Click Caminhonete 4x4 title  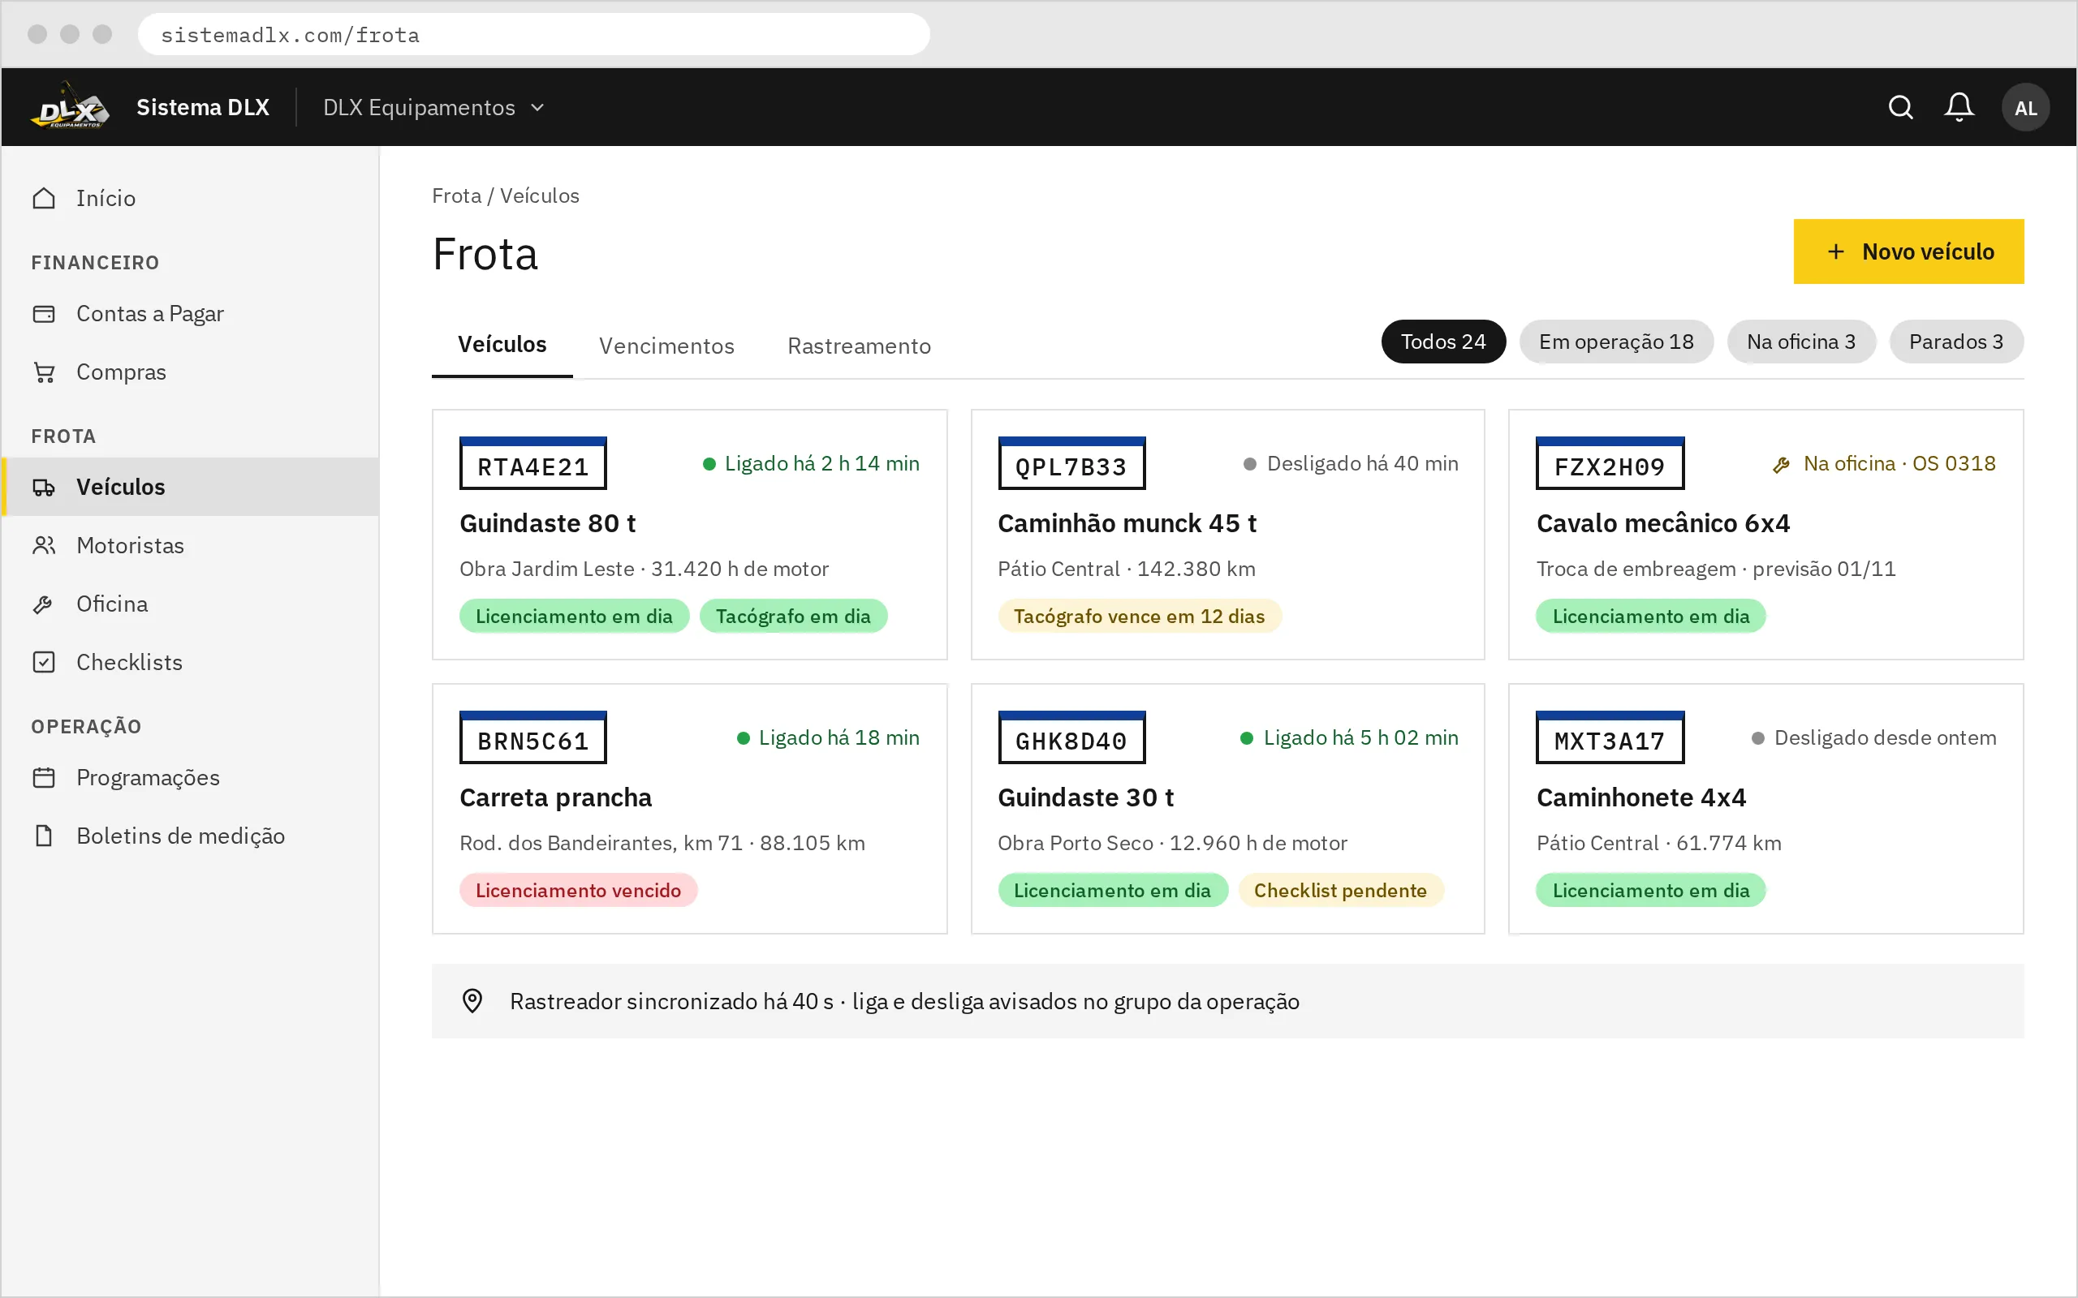(x=1641, y=797)
